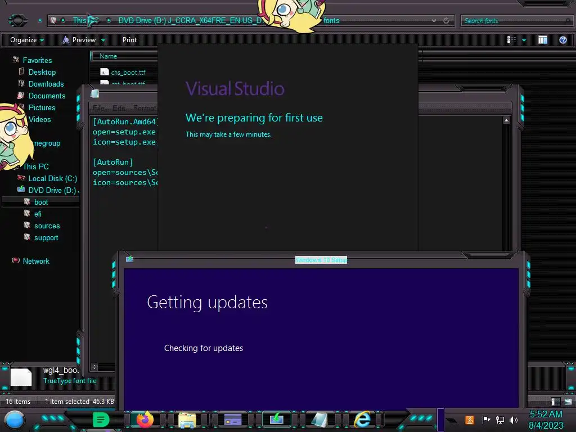Click the show desktop bar on the taskbar
Image resolution: width=576 pixels, height=432 pixels.
click(441, 420)
